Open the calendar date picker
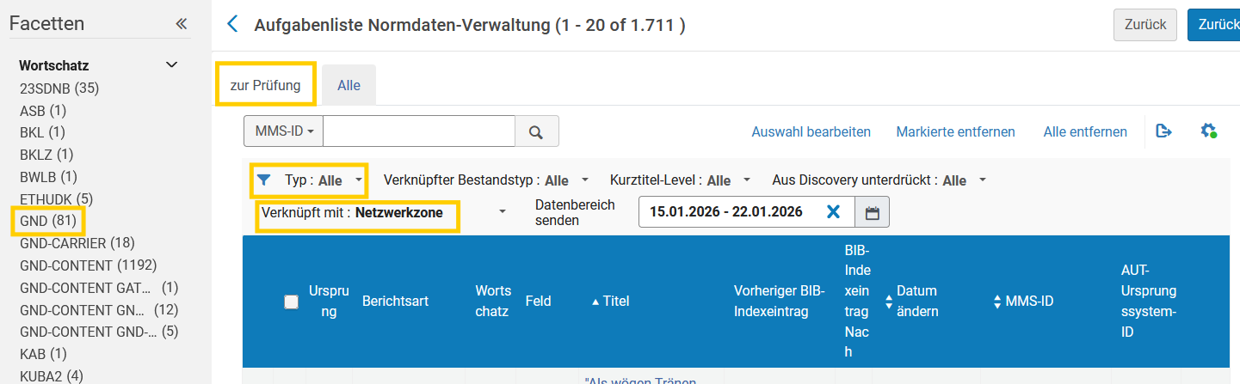This screenshot has height=384, width=1240. pos(872,212)
